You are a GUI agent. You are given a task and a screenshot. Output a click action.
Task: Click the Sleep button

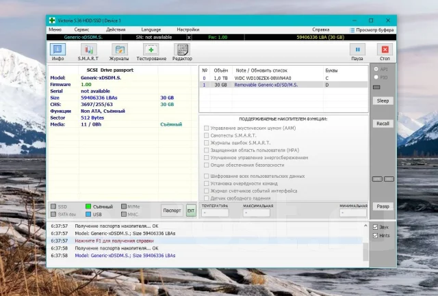click(x=383, y=100)
